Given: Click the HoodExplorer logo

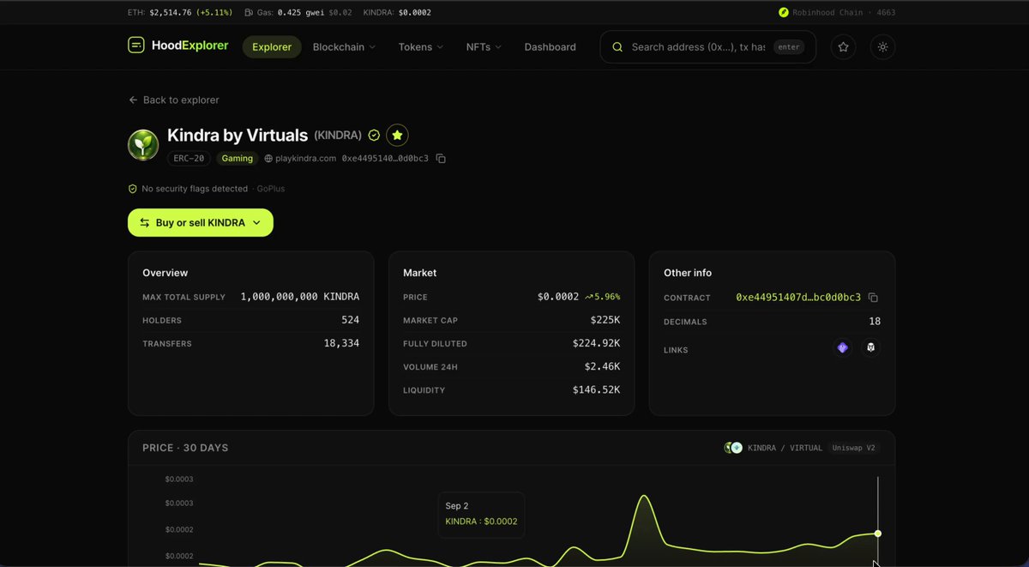Looking at the screenshot, I should (178, 45).
